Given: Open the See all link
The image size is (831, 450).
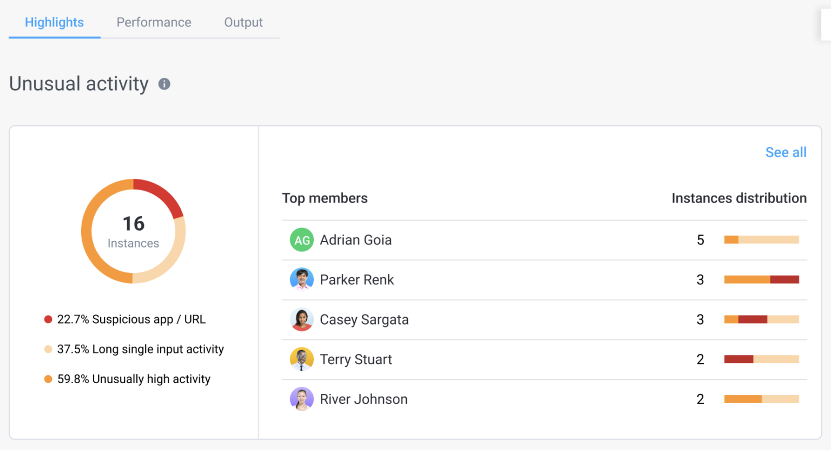Looking at the screenshot, I should (786, 152).
